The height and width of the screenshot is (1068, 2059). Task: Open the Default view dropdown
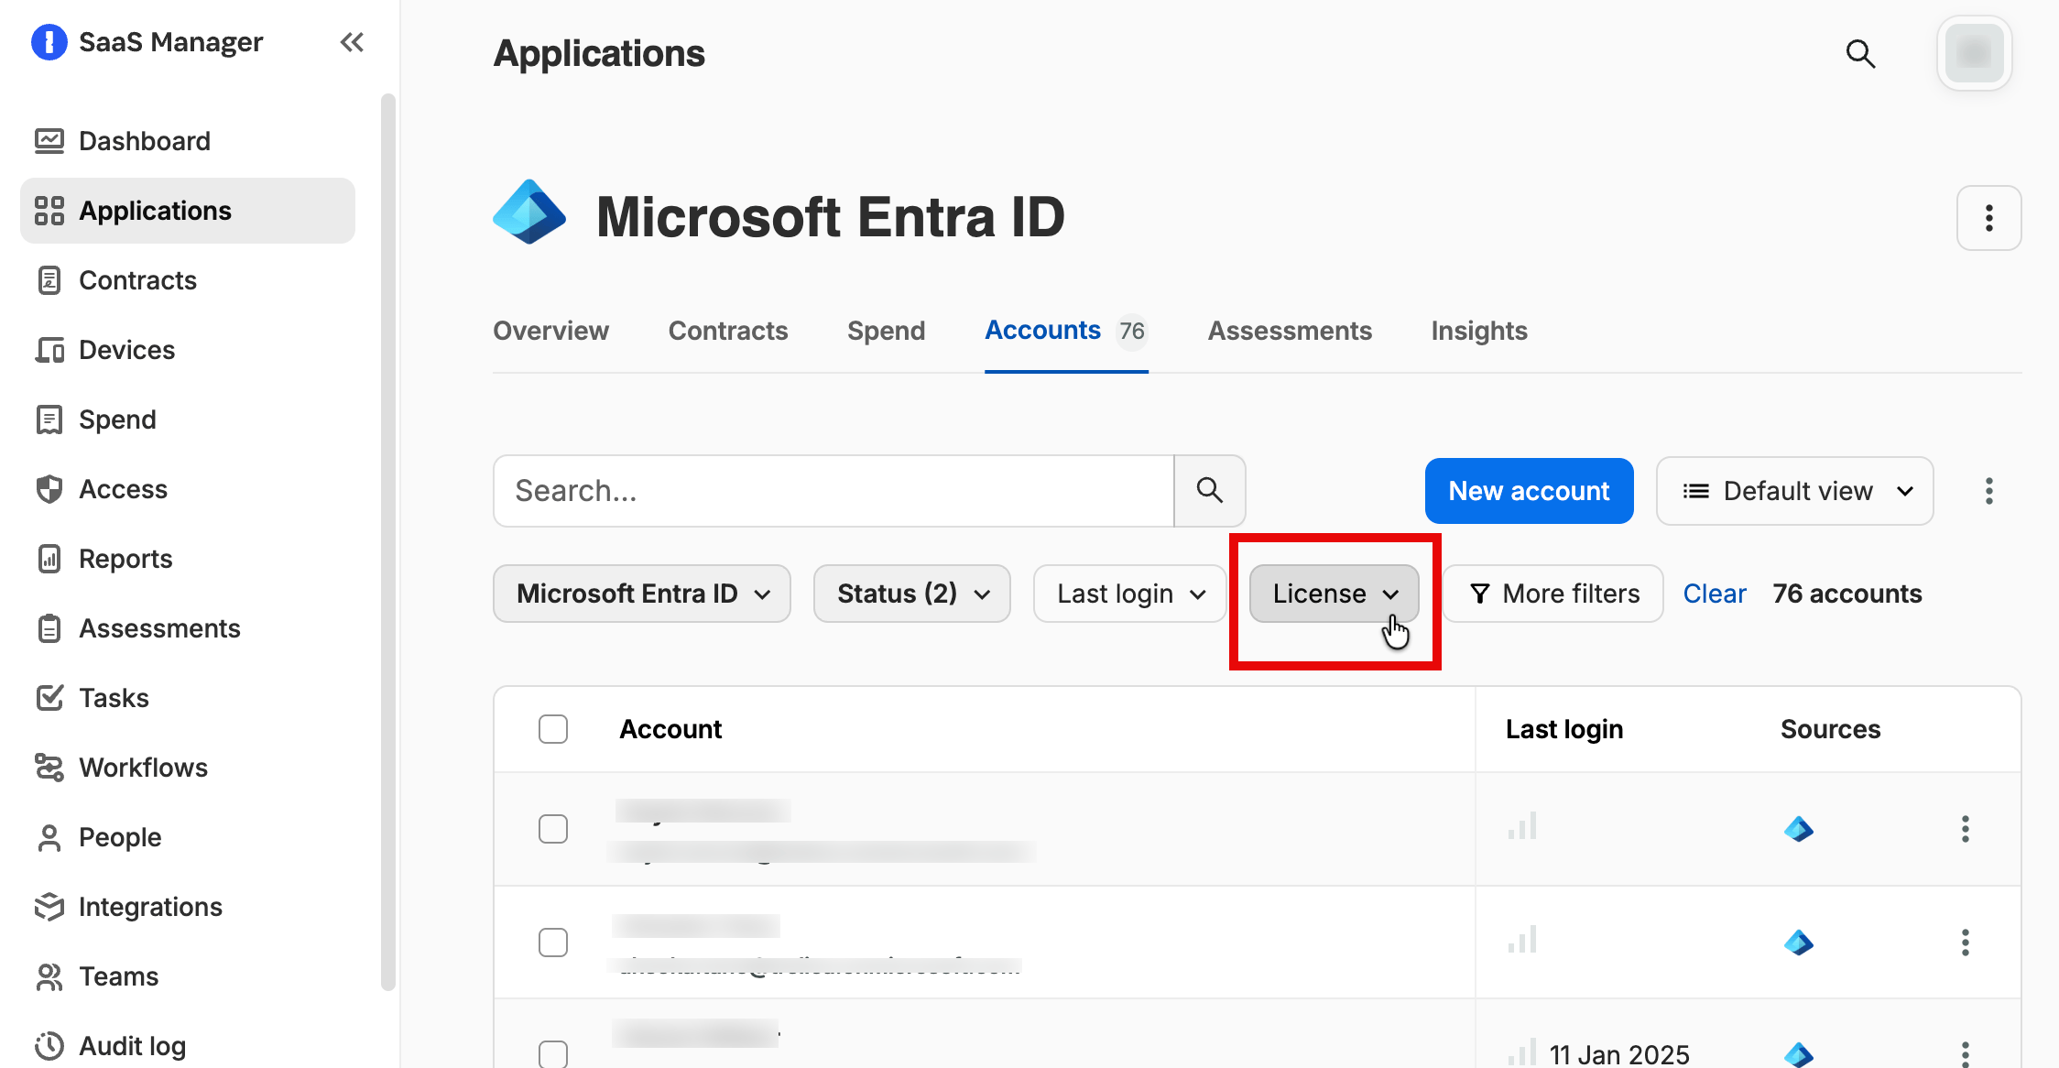point(1795,491)
